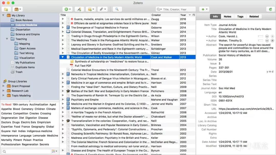The image size is (276, 155).
Task: Open the Full Text PDF attachment icon
Action: click(72, 66)
